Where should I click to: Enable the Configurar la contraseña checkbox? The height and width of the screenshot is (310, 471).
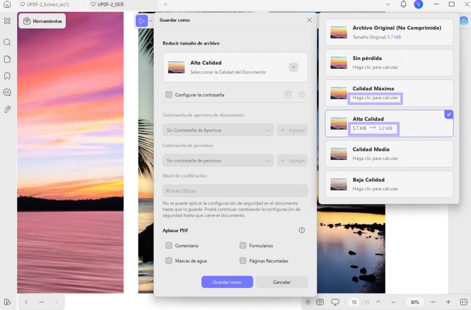(169, 95)
